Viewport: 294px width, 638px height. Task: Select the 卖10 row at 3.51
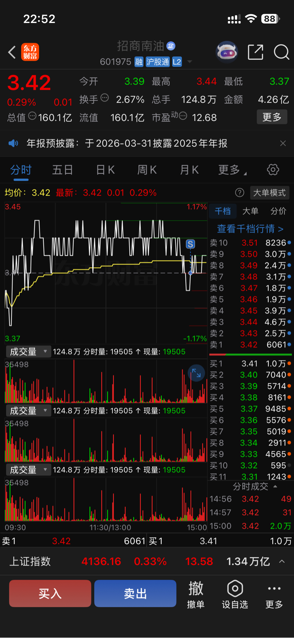click(250, 243)
